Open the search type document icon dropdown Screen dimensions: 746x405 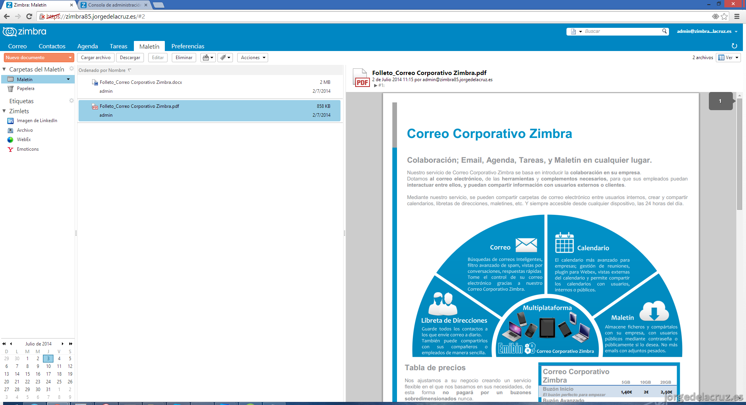pyautogui.click(x=576, y=31)
